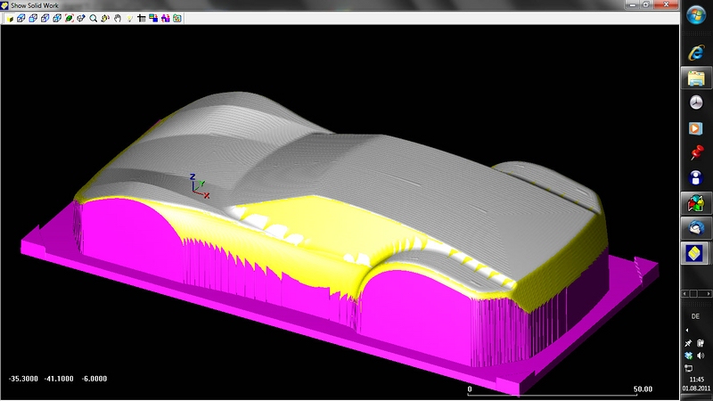
Task: Click the clock showing 11:45
Action: click(x=695, y=379)
